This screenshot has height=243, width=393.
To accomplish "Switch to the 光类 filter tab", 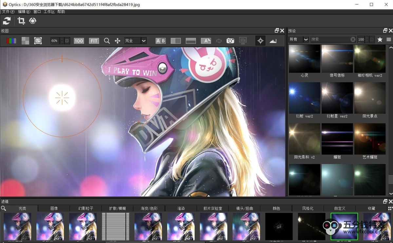I will pos(22,208).
